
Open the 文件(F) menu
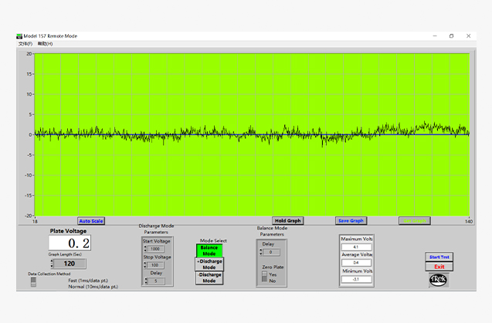(x=25, y=44)
